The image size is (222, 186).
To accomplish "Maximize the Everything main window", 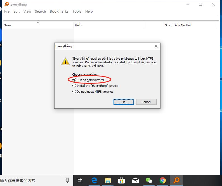I will (x=200, y=4).
